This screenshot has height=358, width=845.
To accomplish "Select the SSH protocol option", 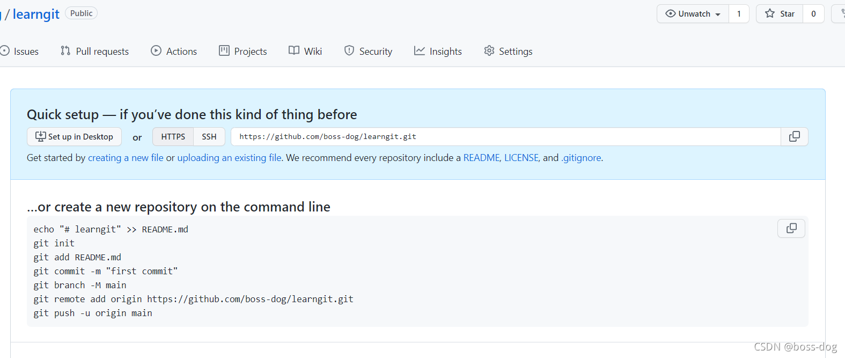I will tap(209, 137).
